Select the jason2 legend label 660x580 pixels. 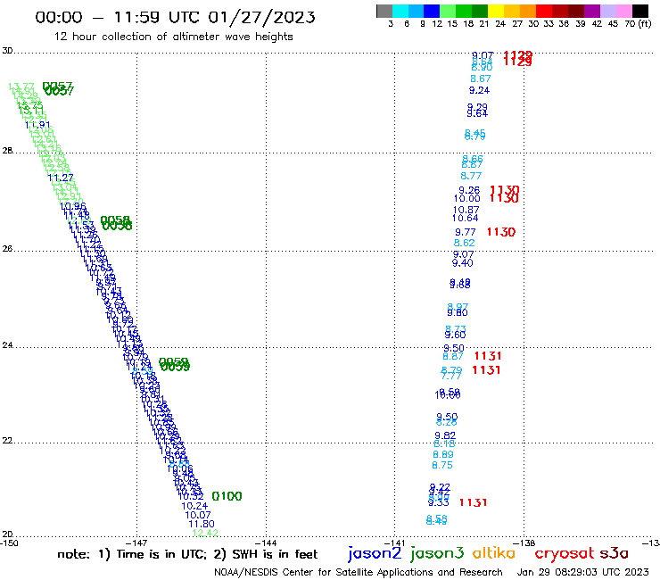[x=375, y=553]
